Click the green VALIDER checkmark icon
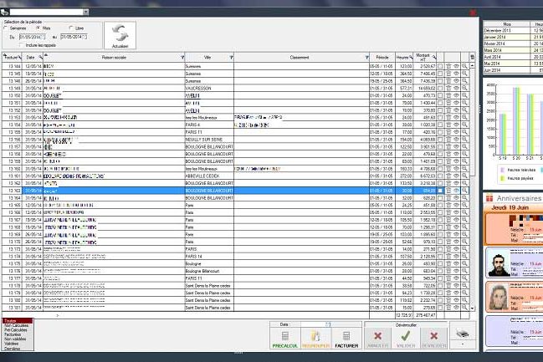The image size is (543, 362). pos(406,336)
